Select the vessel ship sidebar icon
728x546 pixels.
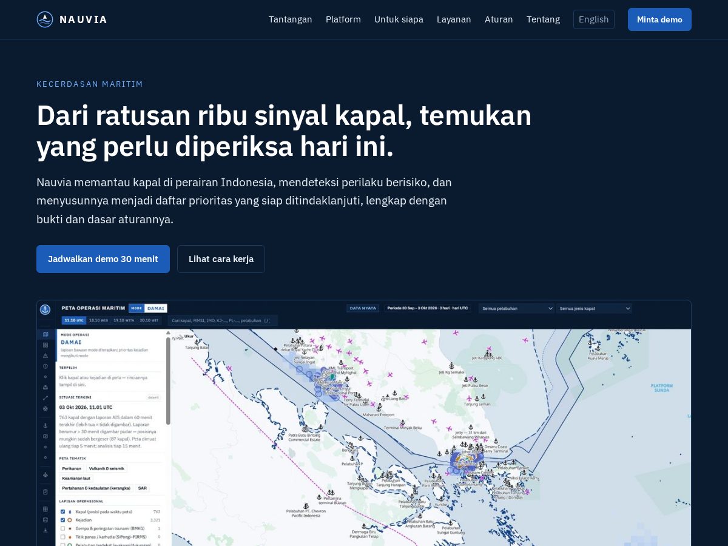coord(45,387)
